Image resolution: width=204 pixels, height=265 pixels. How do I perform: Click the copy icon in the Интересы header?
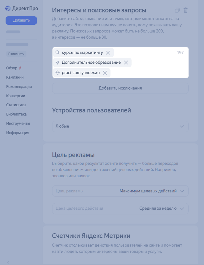coord(177,10)
